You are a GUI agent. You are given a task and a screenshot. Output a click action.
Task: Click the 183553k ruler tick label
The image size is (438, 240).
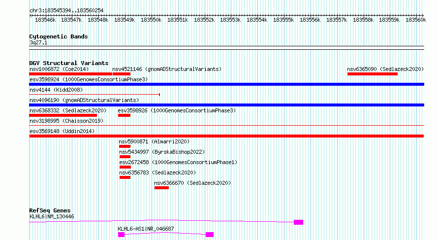[x=230, y=20]
